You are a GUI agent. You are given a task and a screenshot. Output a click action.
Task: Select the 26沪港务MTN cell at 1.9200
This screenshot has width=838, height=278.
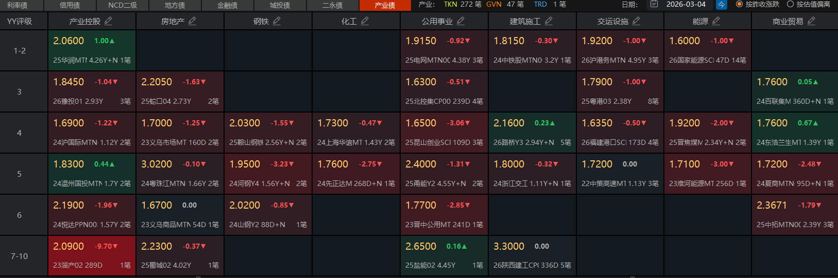tap(620, 50)
